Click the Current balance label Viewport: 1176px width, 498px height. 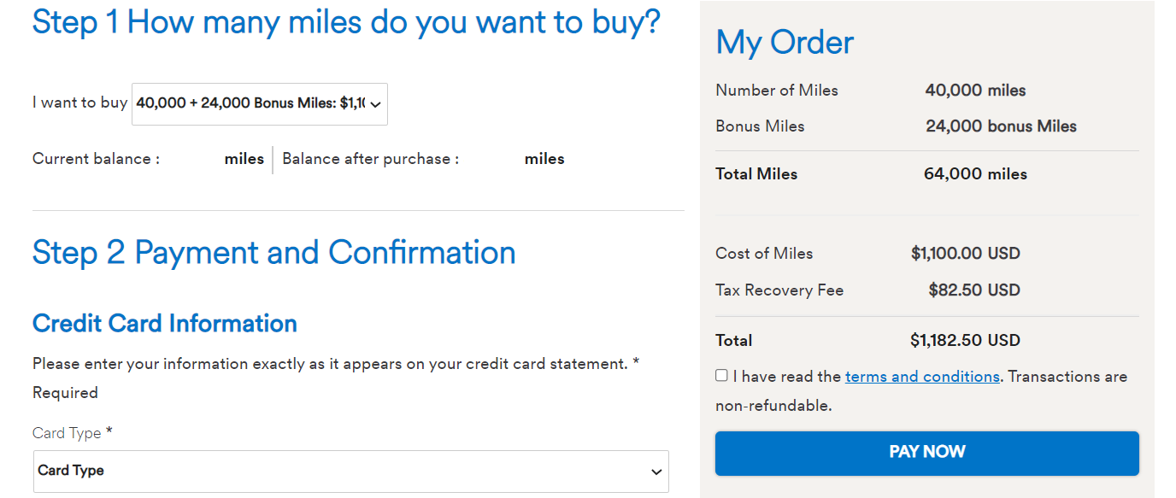tap(96, 159)
